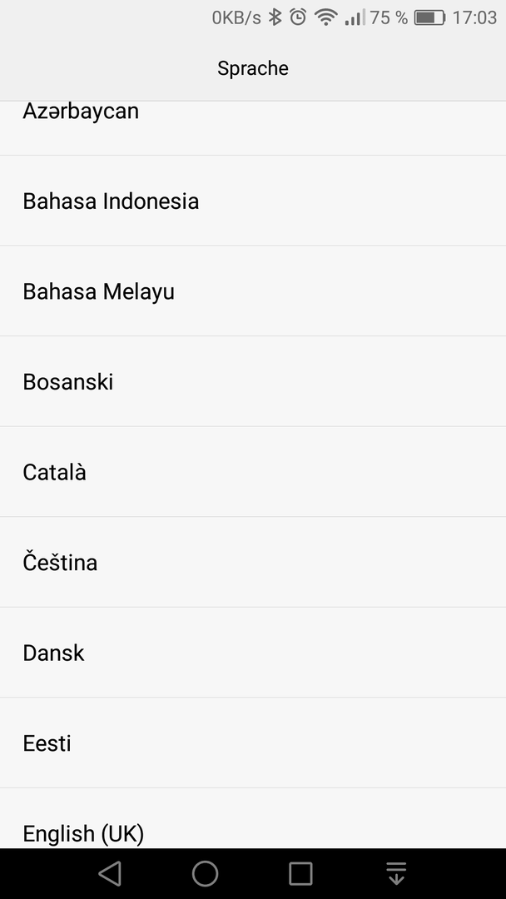Tap the alarm clock status icon
The height and width of the screenshot is (899, 506).
point(298,17)
